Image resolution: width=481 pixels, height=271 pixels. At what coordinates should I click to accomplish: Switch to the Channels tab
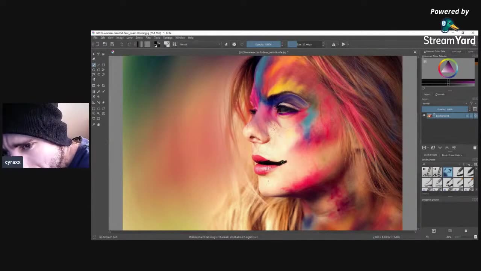tap(440, 94)
